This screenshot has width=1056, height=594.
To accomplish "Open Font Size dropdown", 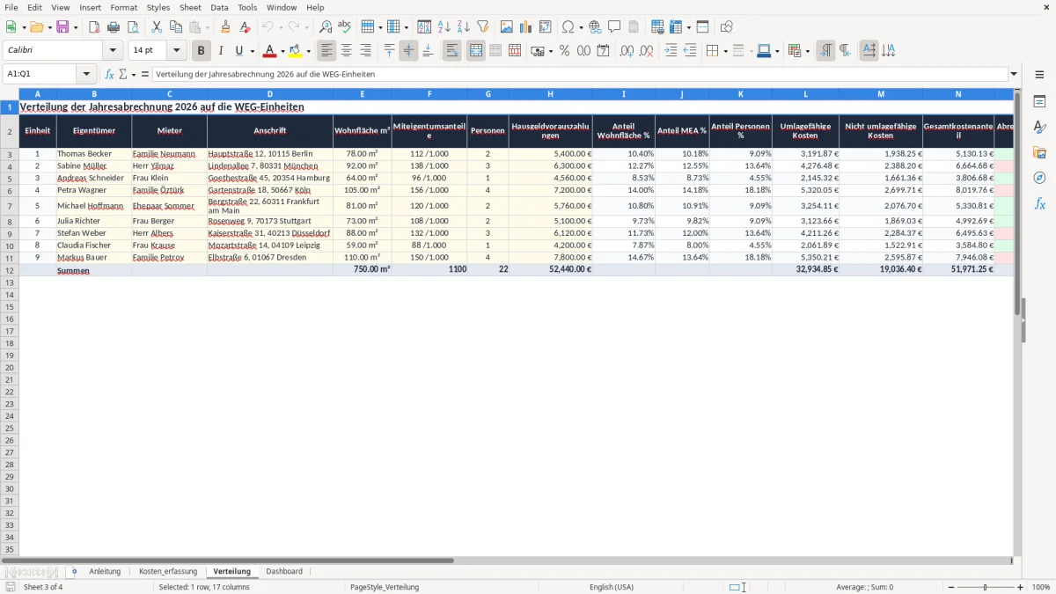I will coord(176,51).
